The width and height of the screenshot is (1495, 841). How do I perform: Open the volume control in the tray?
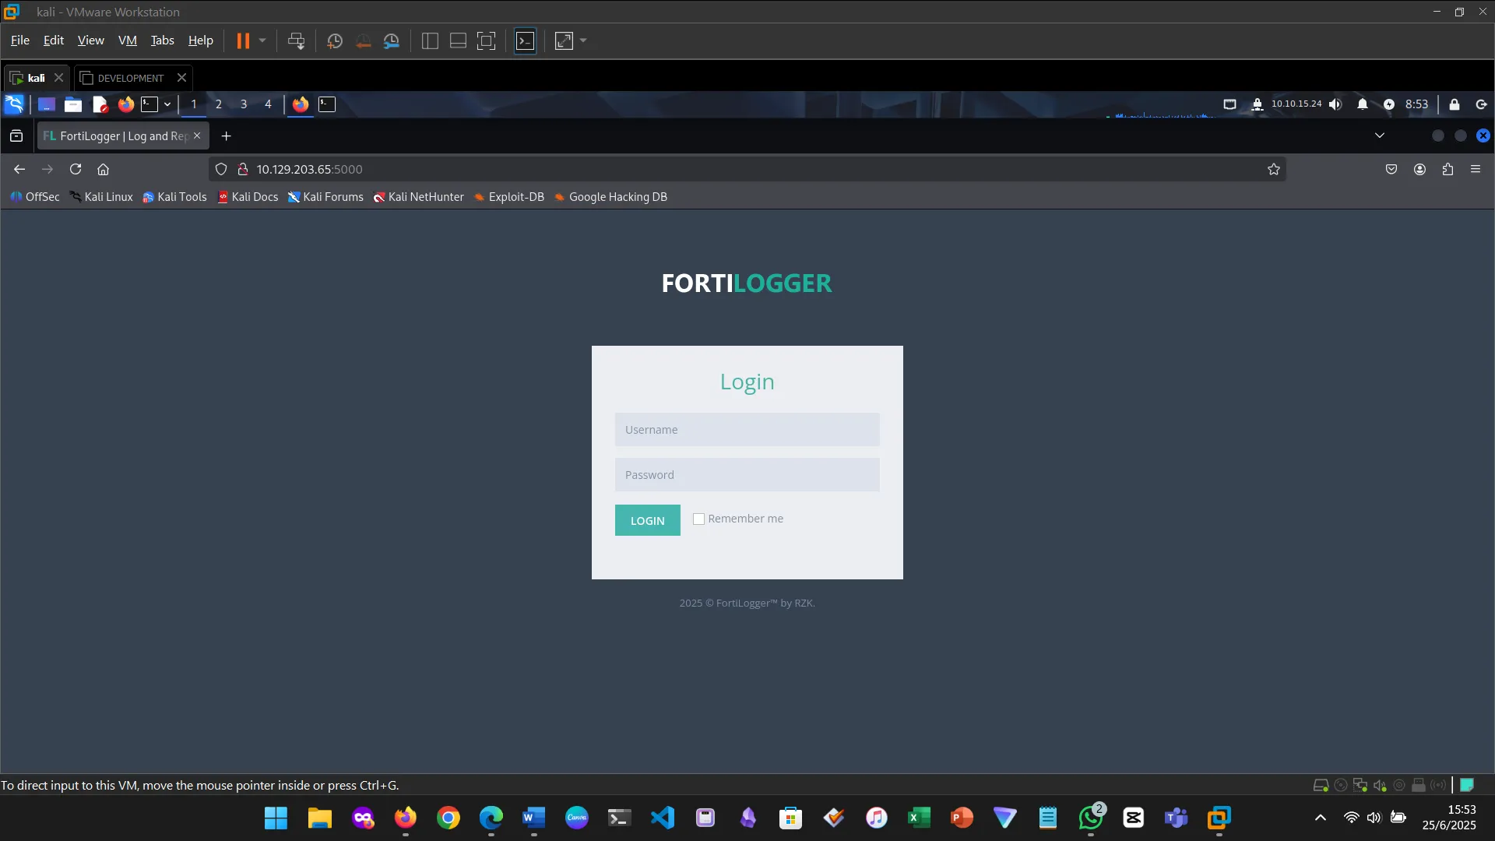pos(1336,104)
